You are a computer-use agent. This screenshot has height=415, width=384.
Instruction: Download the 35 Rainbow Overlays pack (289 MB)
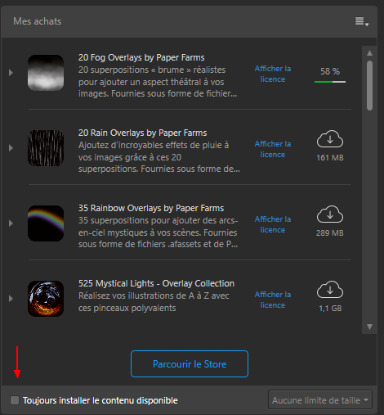pyautogui.click(x=330, y=214)
